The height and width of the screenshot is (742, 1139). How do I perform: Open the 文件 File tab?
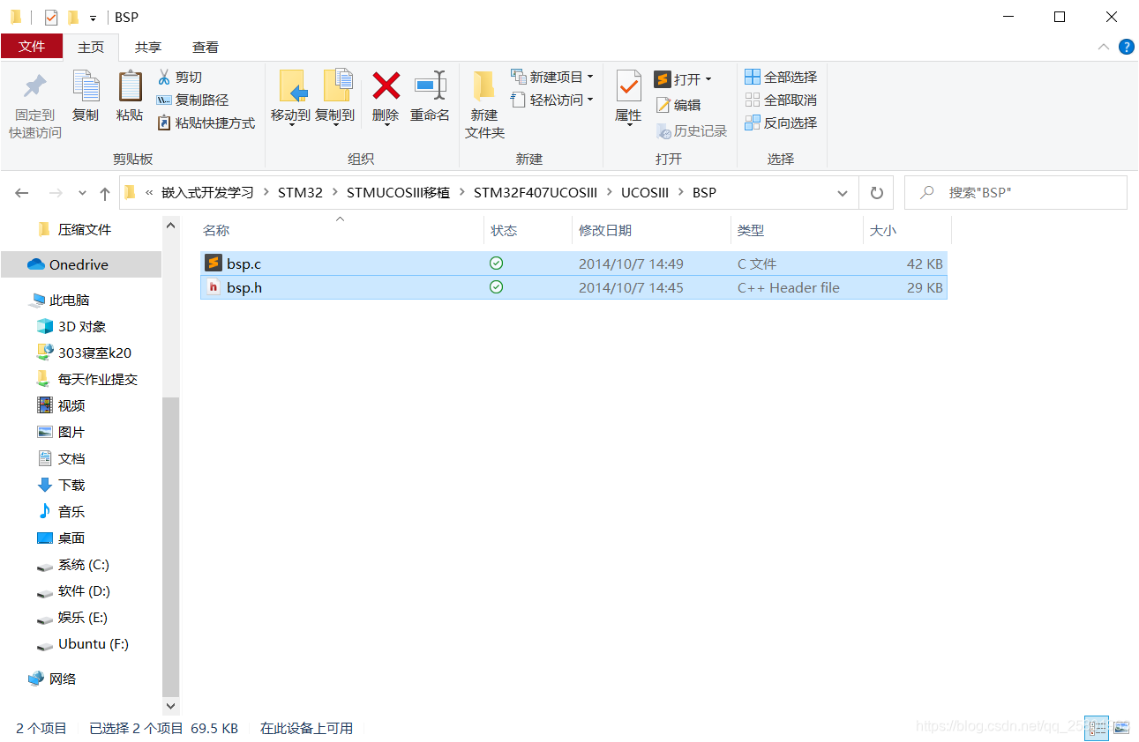32,47
